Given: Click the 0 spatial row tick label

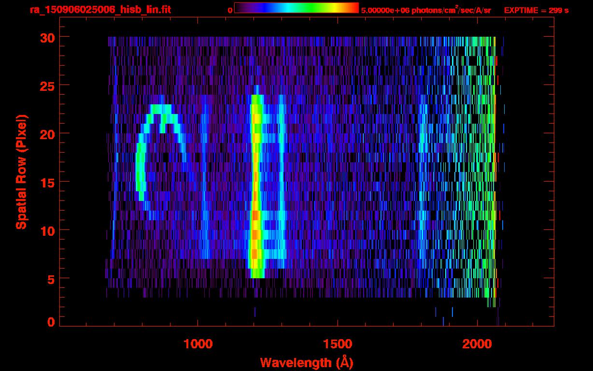Looking at the screenshot, I should (x=50, y=322).
